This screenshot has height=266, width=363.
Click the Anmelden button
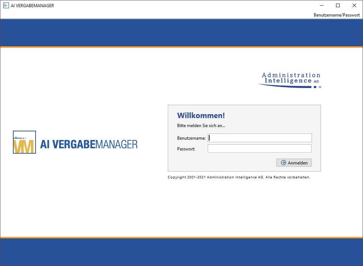(294, 163)
